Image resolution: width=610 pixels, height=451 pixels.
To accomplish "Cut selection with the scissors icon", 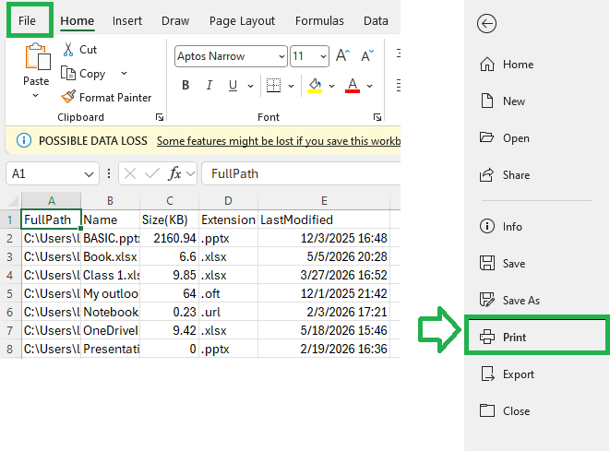I will (x=68, y=50).
